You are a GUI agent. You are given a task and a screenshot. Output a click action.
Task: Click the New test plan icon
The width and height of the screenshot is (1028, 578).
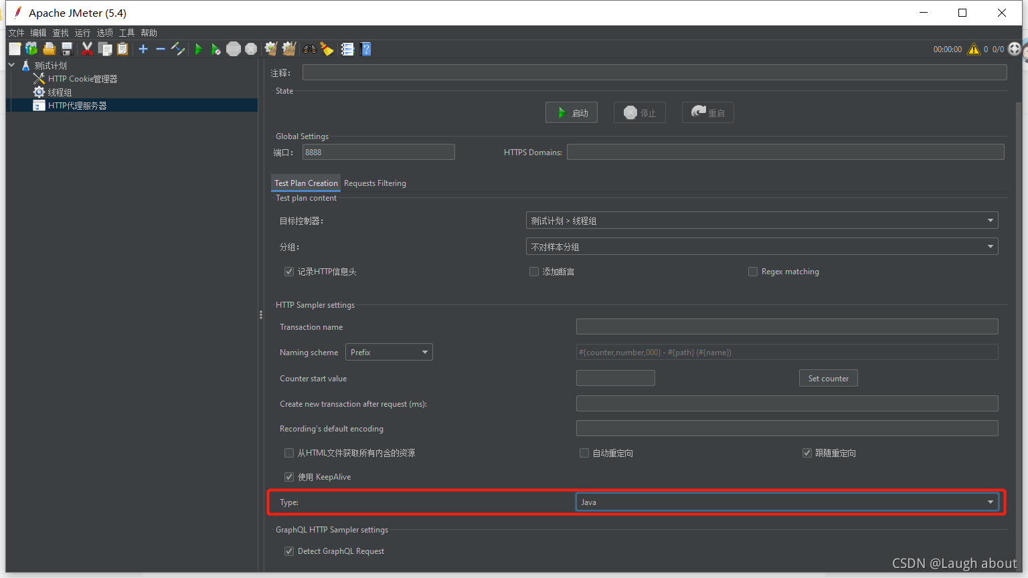15,49
